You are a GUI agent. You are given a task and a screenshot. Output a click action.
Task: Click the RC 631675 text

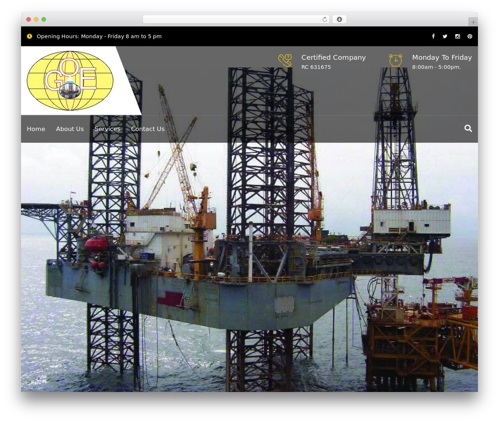(x=316, y=67)
